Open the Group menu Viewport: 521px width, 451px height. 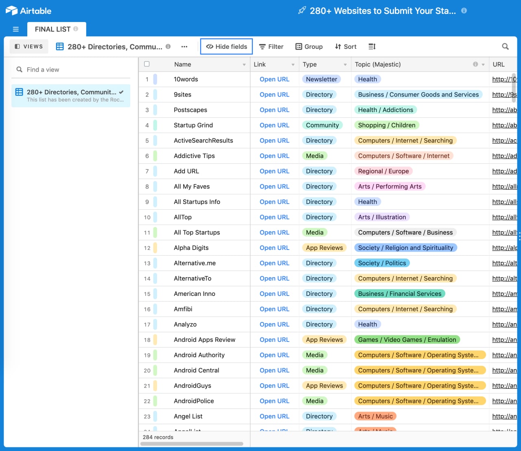[309, 46]
